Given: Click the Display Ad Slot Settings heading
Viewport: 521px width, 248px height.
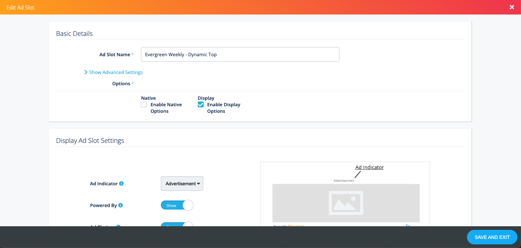Looking at the screenshot, I should 90,141.
